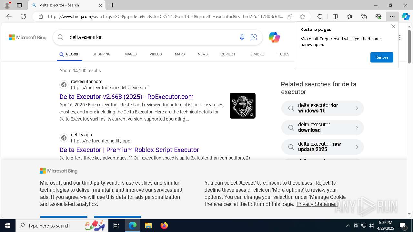Open deltacenter.netlify.app URL link
The width and height of the screenshot is (413, 232).
[101, 141]
